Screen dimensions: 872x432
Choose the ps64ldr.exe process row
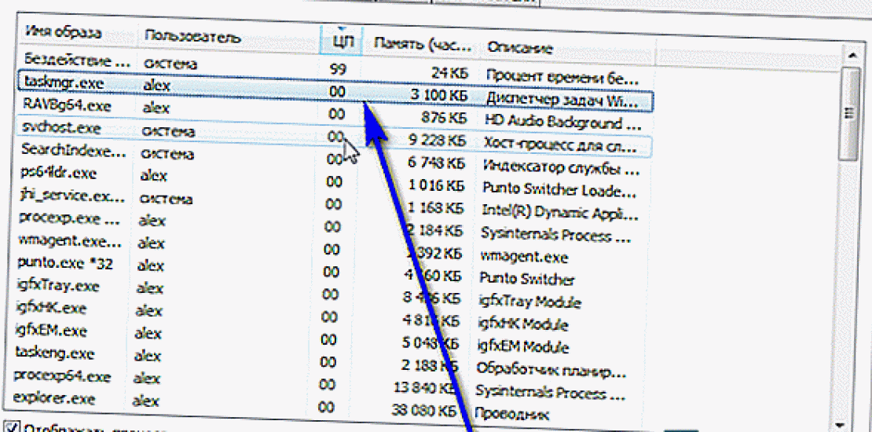click(60, 173)
